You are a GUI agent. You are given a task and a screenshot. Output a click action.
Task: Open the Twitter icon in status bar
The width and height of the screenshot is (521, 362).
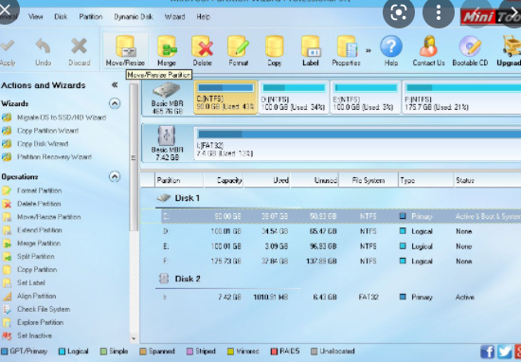(505, 352)
